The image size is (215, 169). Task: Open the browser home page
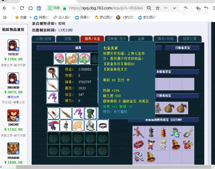click(x=30, y=8)
